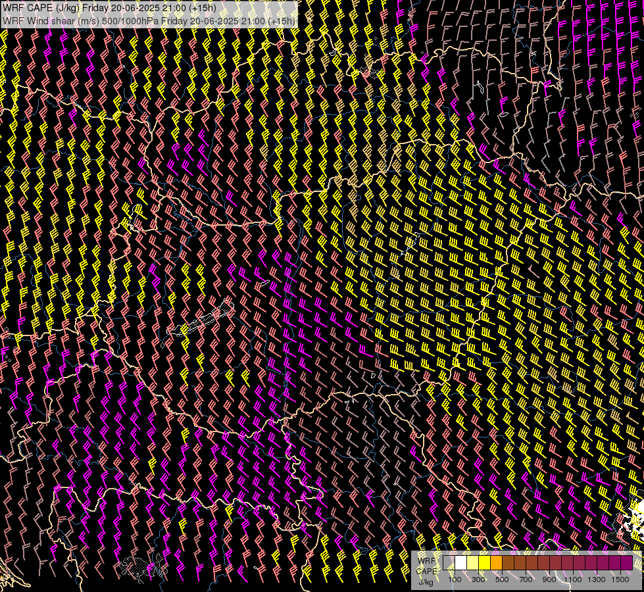Click the 1300 value on the legend
This screenshot has width=644, height=592.
(597, 580)
